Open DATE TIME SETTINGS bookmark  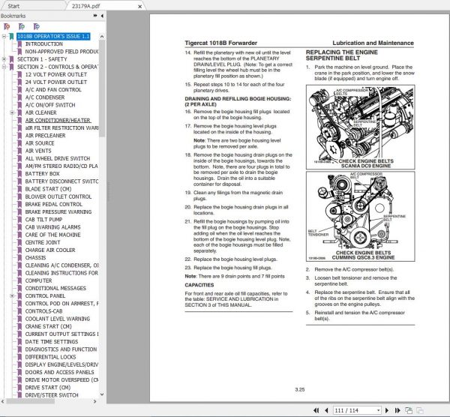pyautogui.click(x=51, y=342)
